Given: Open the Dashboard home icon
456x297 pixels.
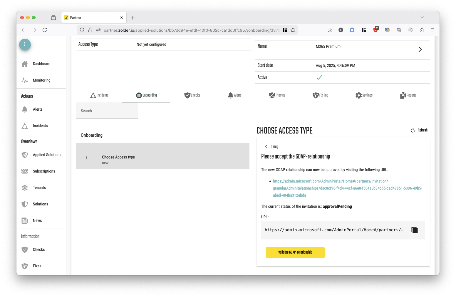Looking at the screenshot, I should pyautogui.click(x=25, y=64).
